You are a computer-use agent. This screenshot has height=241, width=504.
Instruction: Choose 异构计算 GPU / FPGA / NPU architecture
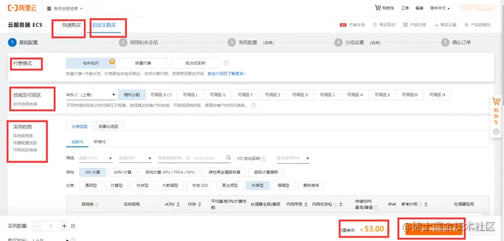click(170, 172)
